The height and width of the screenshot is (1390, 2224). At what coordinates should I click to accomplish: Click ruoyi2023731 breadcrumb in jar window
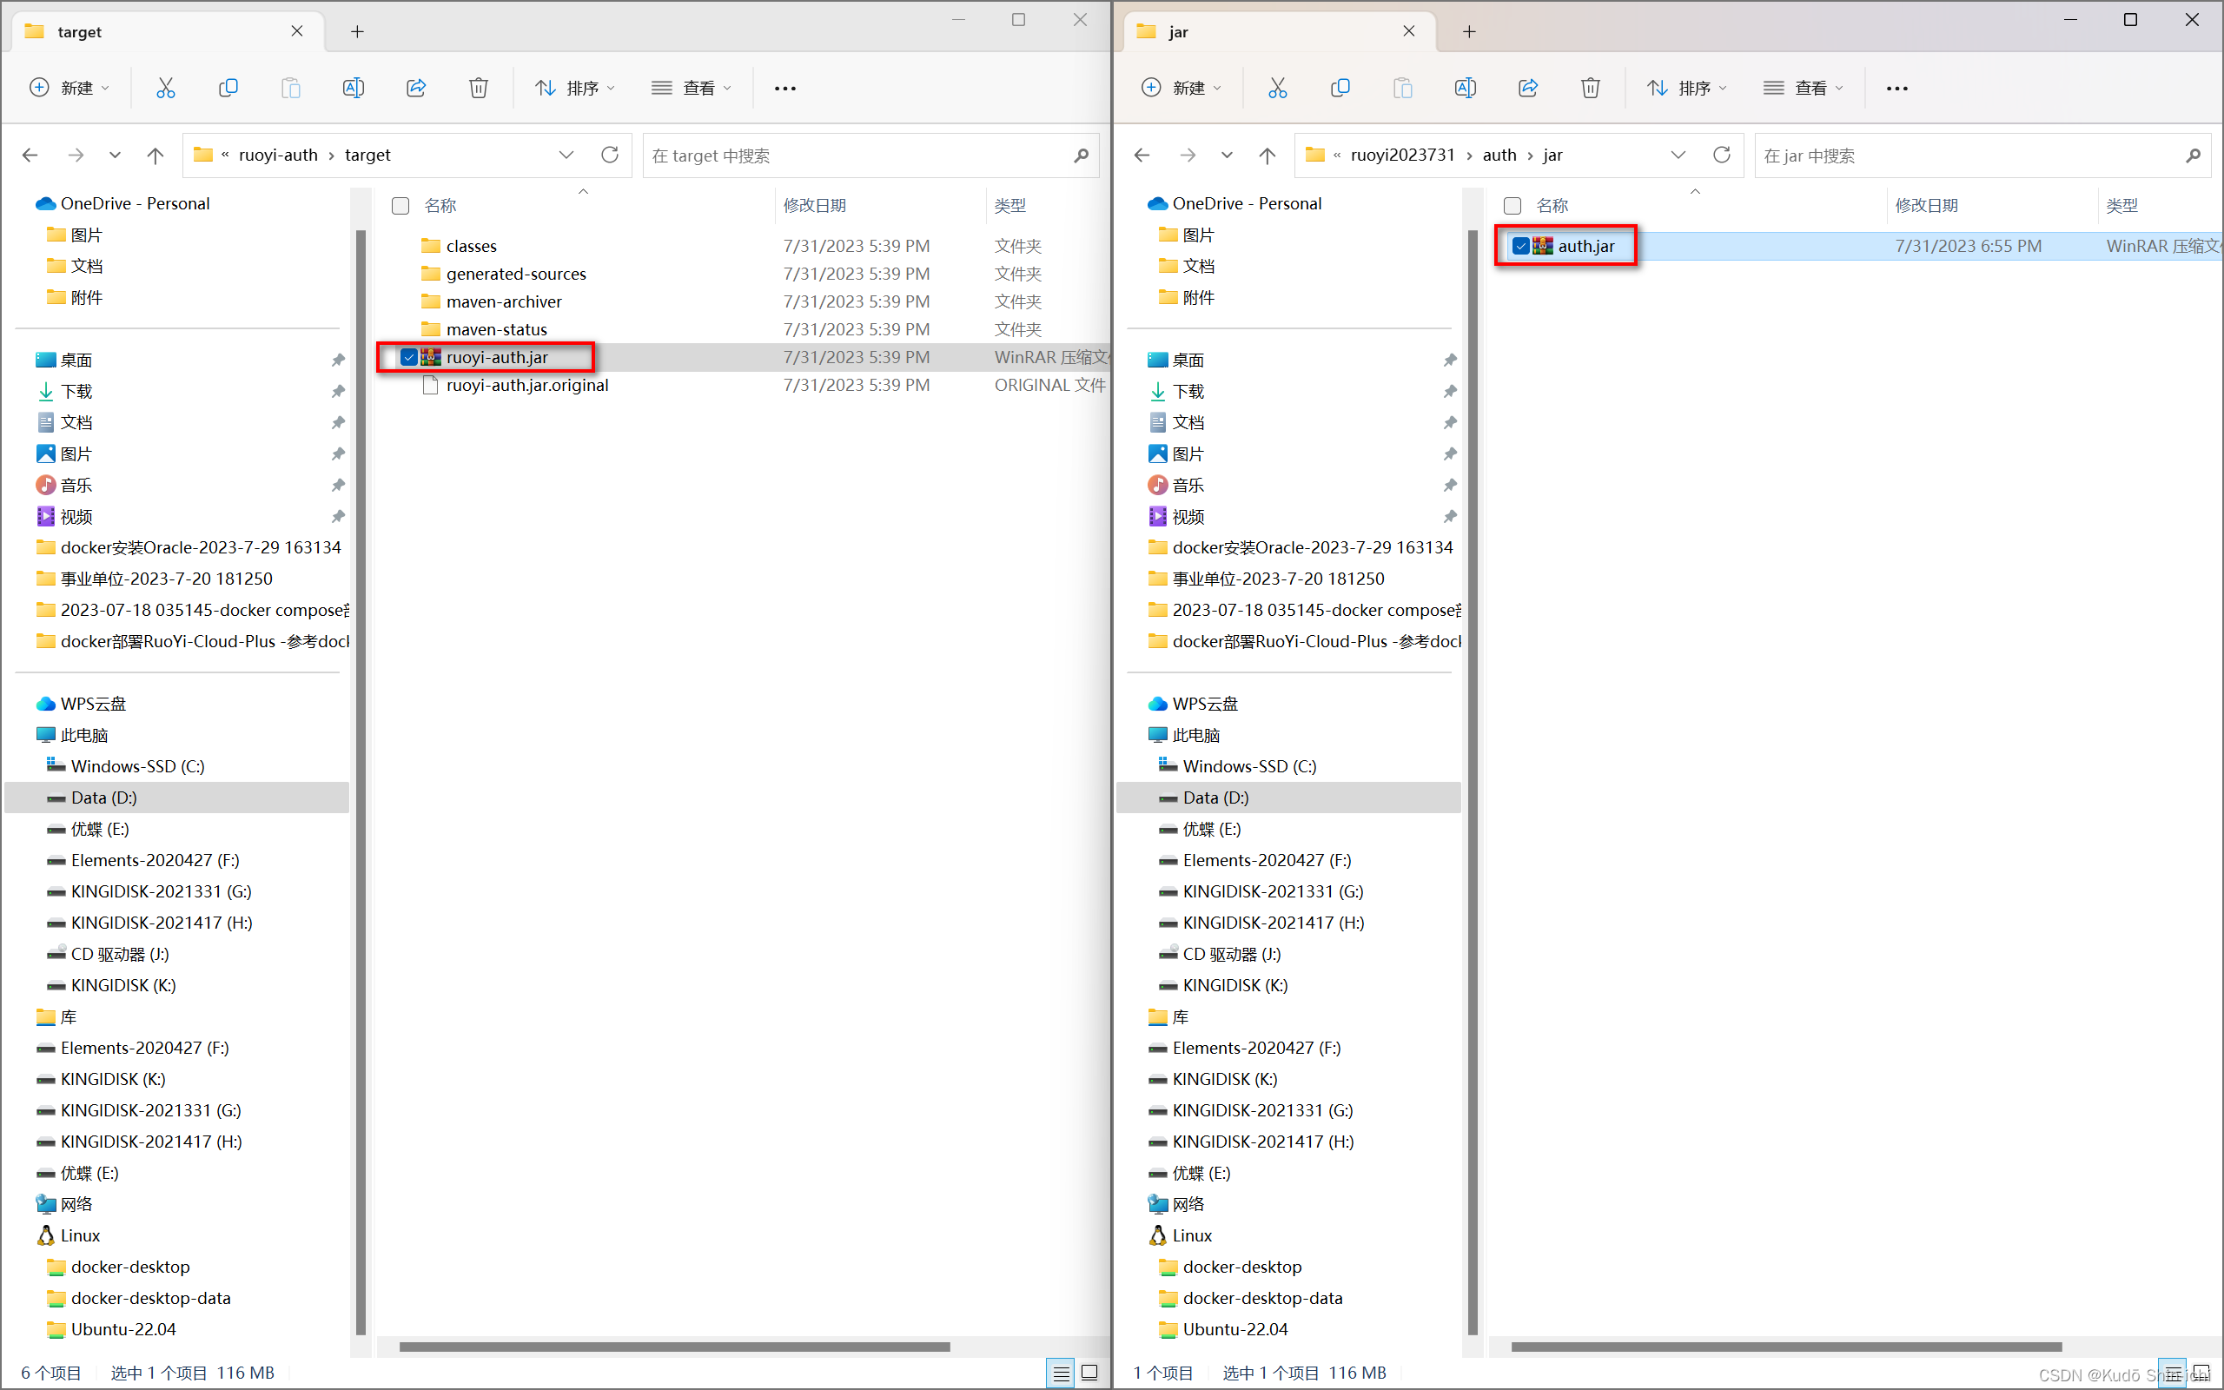1402,156
